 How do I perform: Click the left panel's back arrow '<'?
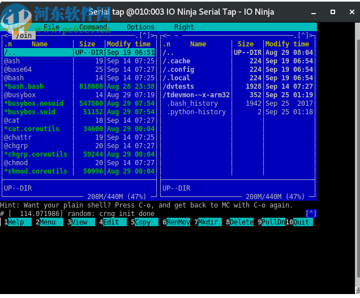tap(6, 36)
